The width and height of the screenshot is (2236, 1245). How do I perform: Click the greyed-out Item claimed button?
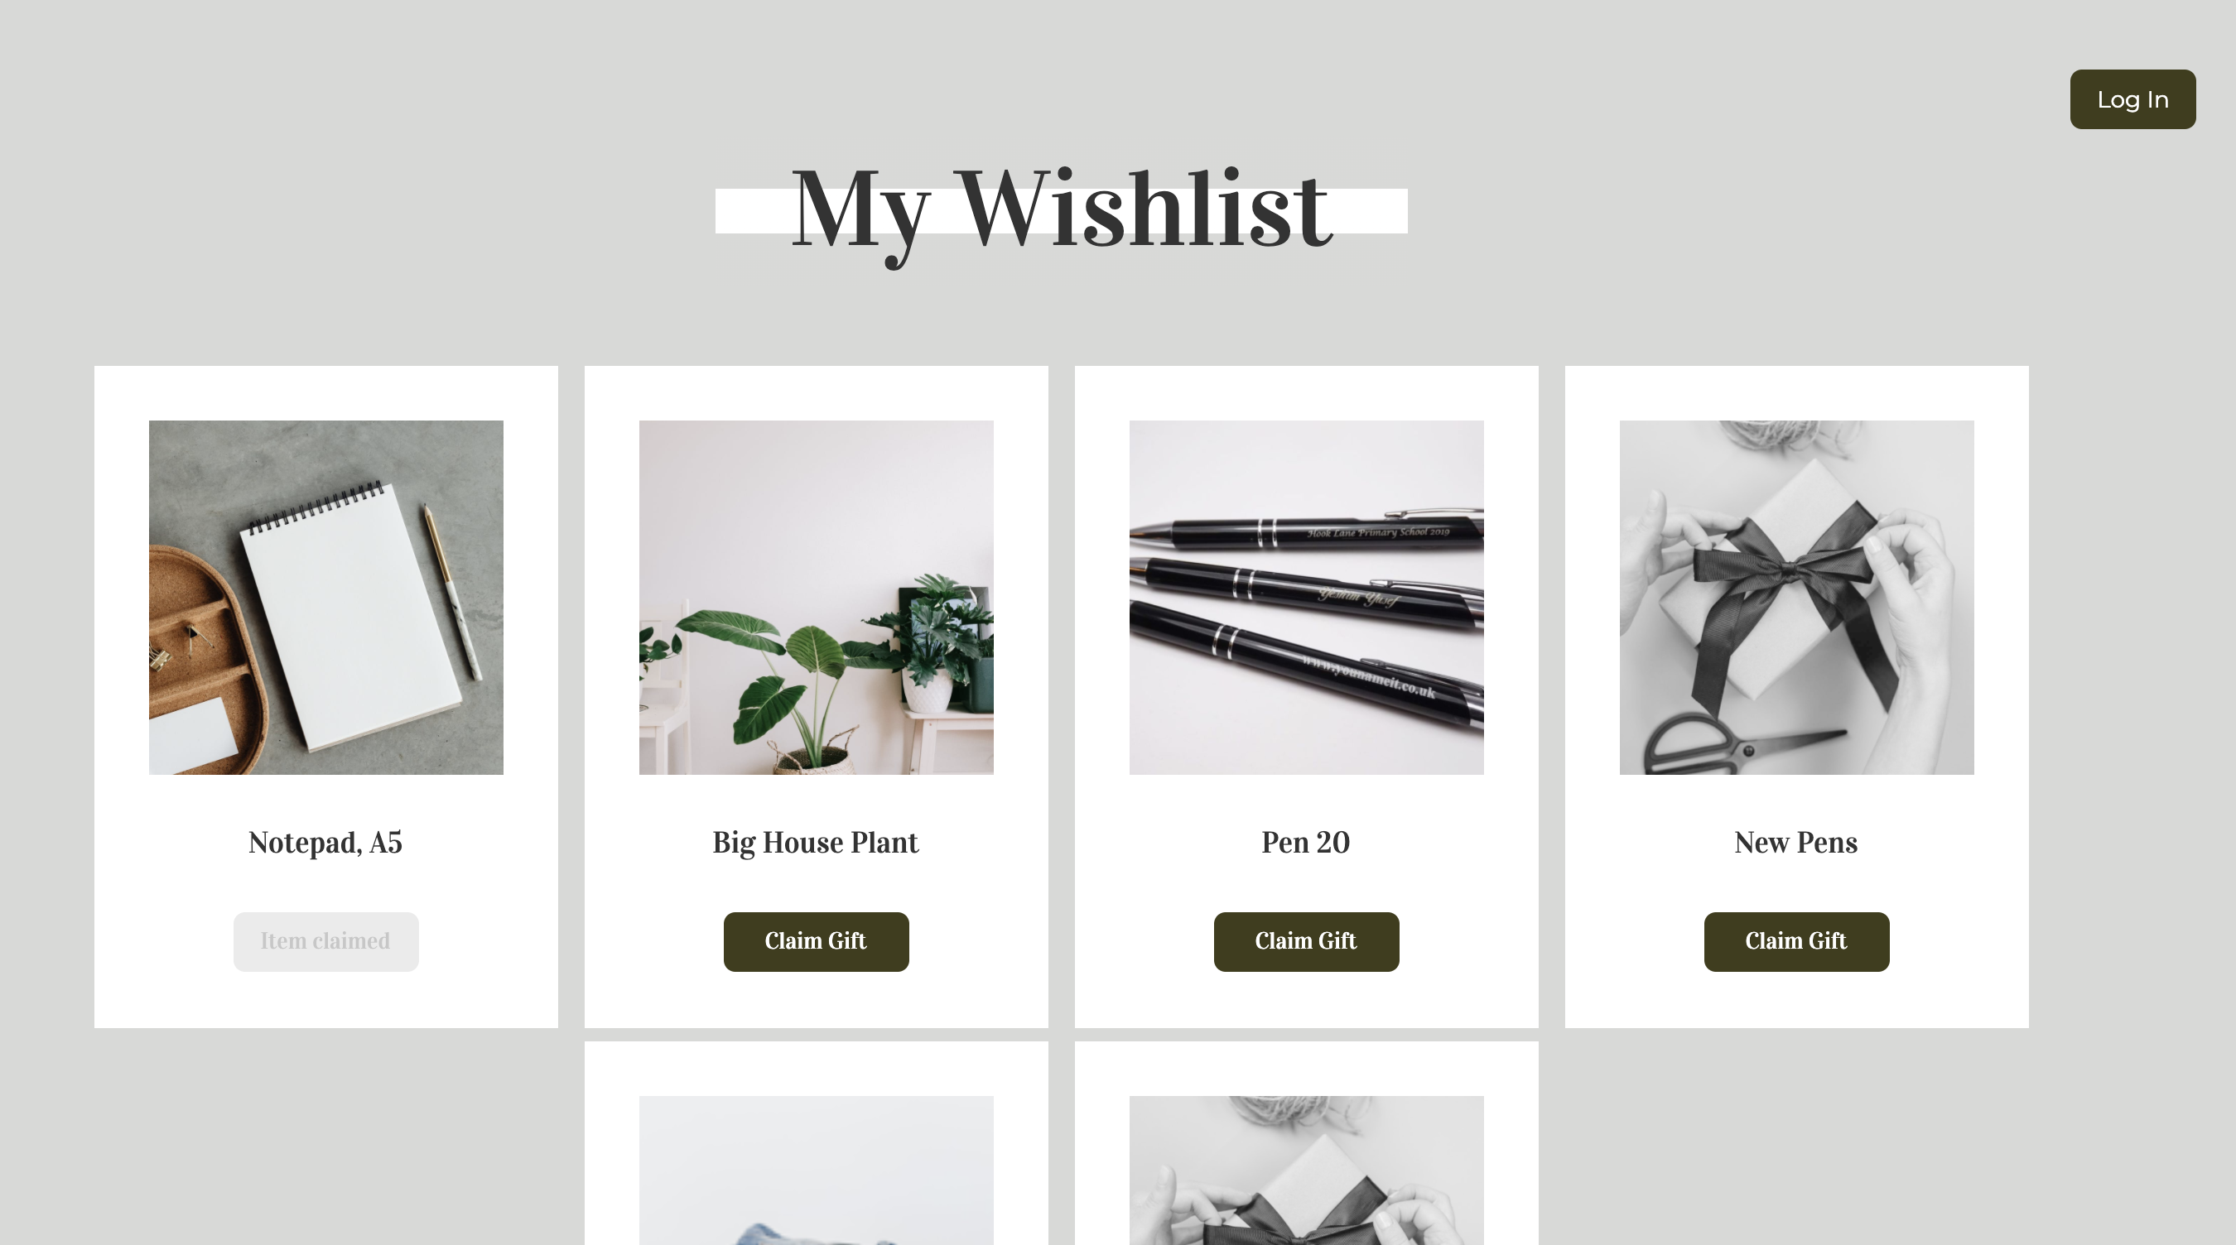[x=325, y=941]
